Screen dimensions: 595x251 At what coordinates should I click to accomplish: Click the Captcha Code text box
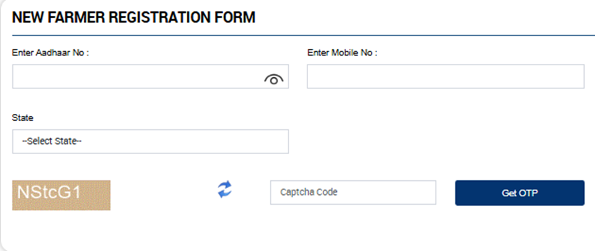tap(353, 193)
